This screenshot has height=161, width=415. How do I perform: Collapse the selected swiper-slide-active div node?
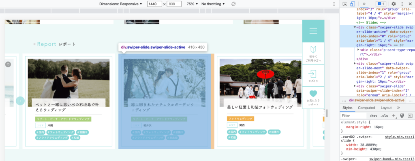point(355,27)
